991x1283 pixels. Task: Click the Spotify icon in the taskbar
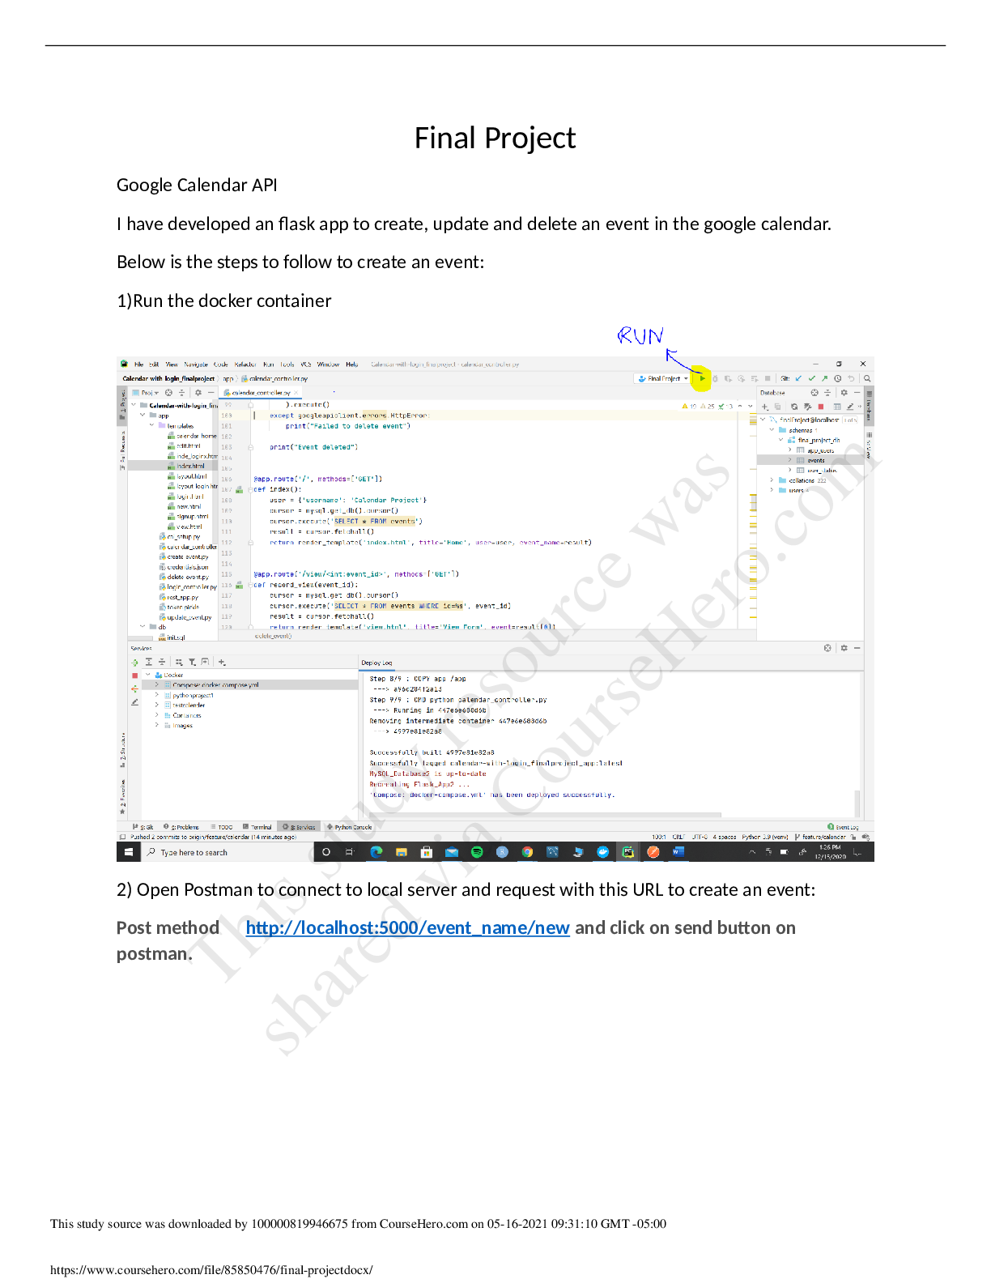pyautogui.click(x=477, y=852)
